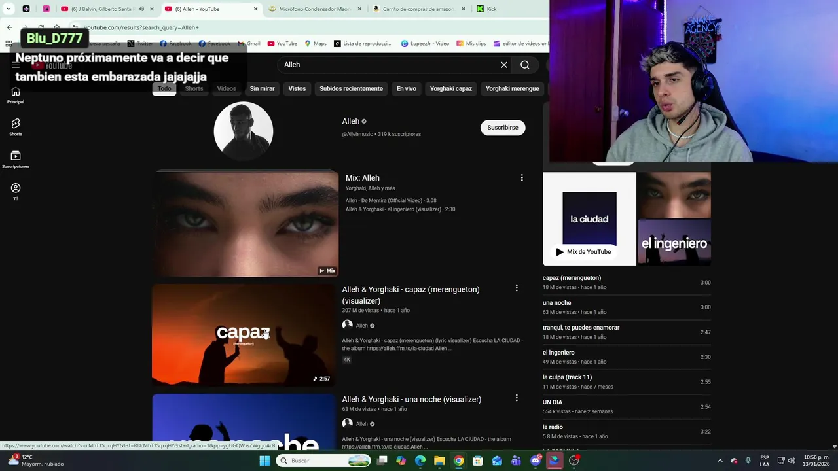
Task: Mute the J Balvin tab via speaker icon
Action: [141, 9]
